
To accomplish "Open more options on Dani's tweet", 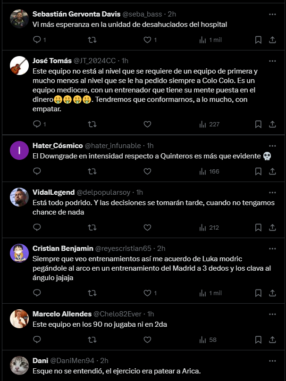I will pyautogui.click(x=272, y=361).
